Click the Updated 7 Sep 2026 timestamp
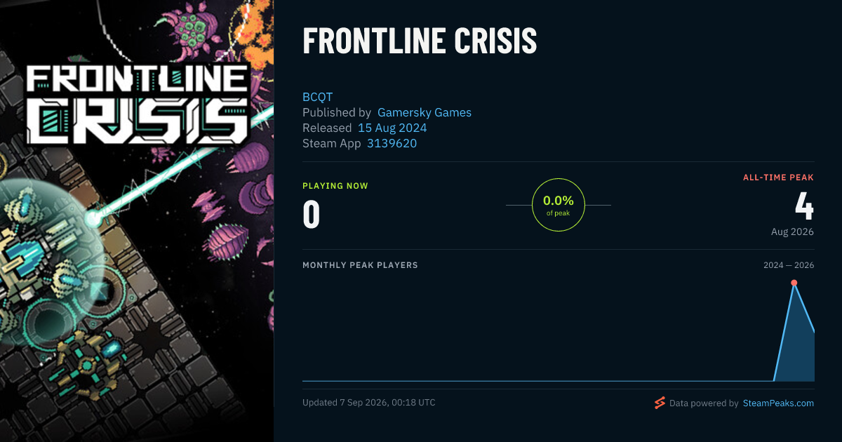Image resolution: width=842 pixels, height=442 pixels. pyautogui.click(x=369, y=403)
